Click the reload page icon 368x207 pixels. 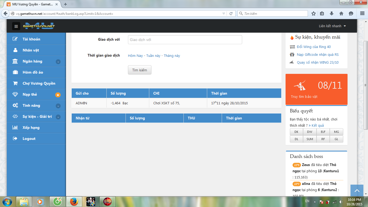[x=231, y=13]
